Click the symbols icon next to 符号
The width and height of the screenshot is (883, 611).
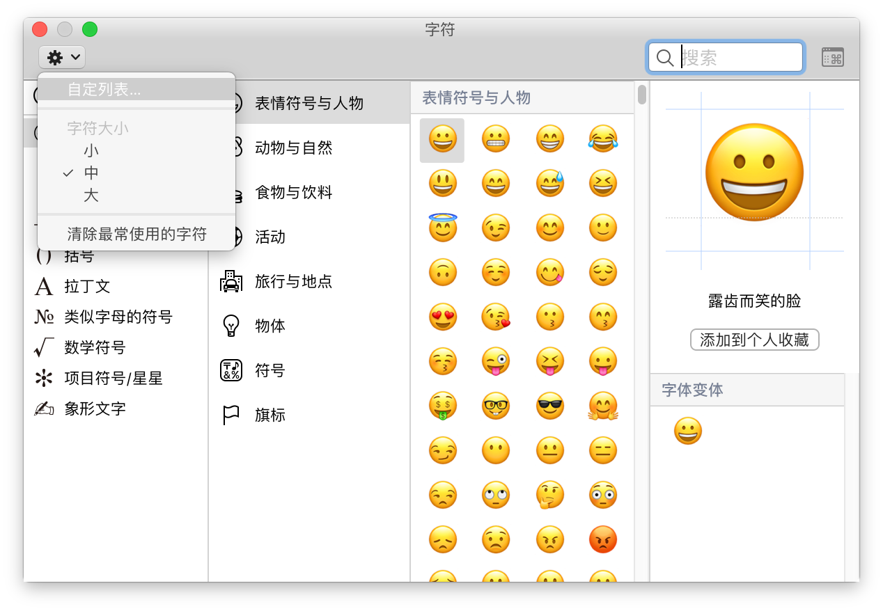click(x=231, y=370)
